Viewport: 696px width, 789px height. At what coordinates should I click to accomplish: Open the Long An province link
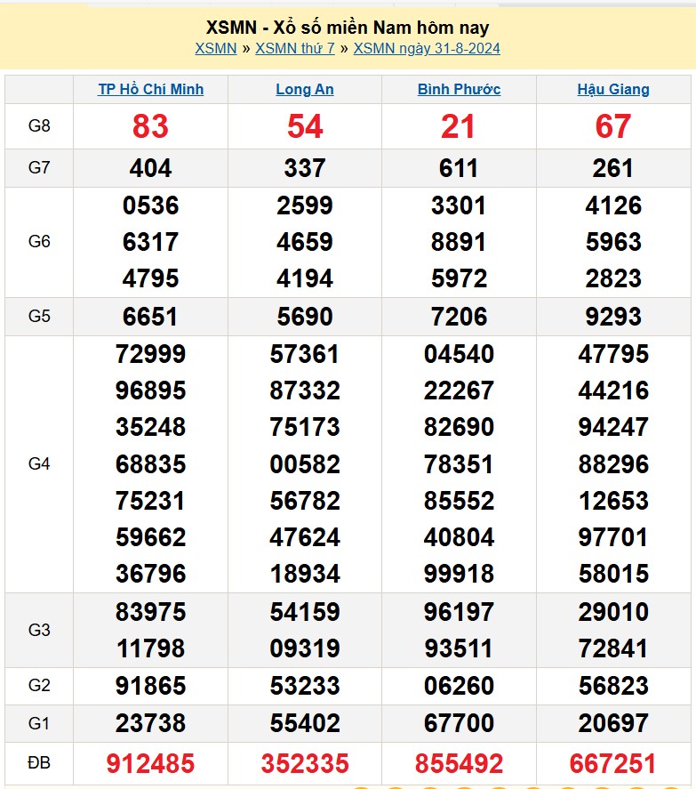click(x=305, y=89)
